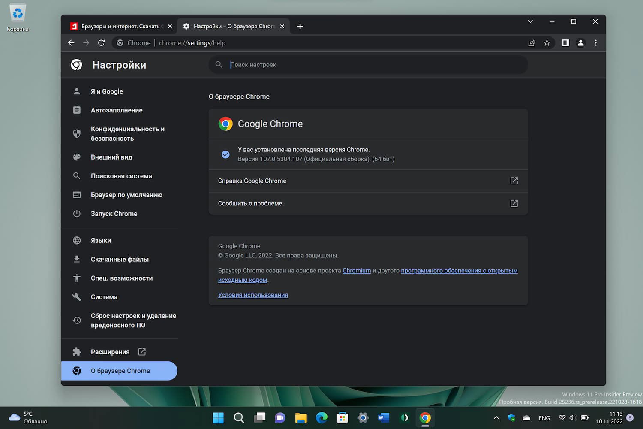Open the Windows Start menu

(x=218, y=418)
